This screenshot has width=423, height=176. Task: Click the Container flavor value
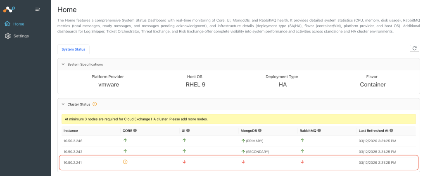373,85
